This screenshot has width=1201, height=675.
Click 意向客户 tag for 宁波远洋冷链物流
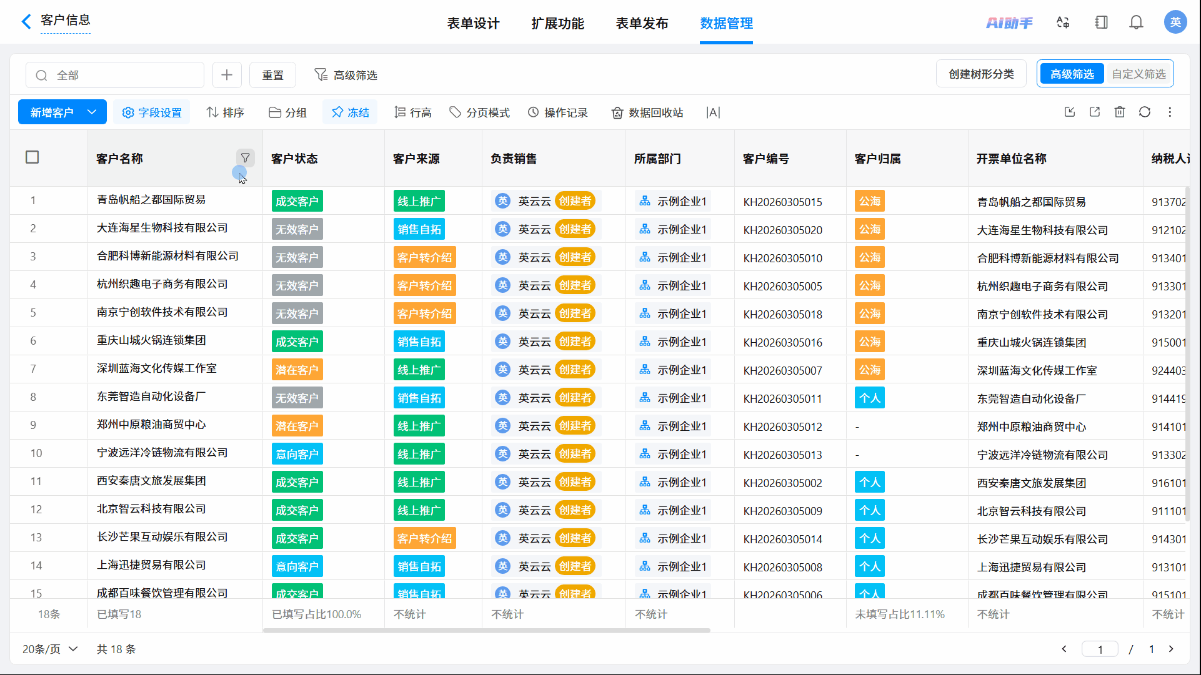pos(297,454)
